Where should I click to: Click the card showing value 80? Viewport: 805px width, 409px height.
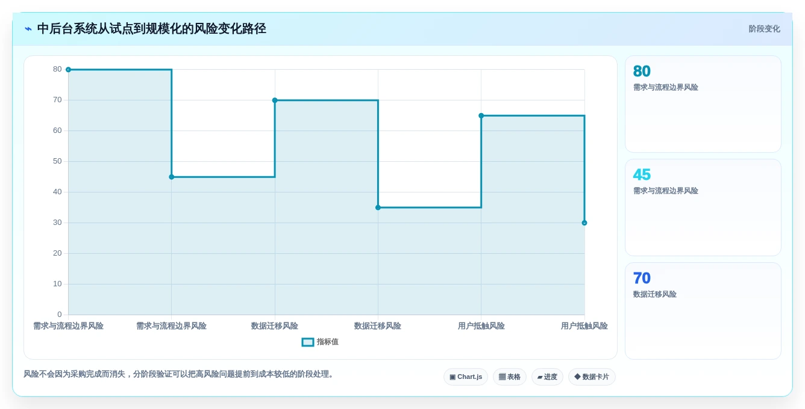click(x=703, y=104)
